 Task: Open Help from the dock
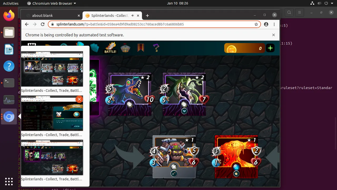9,66
